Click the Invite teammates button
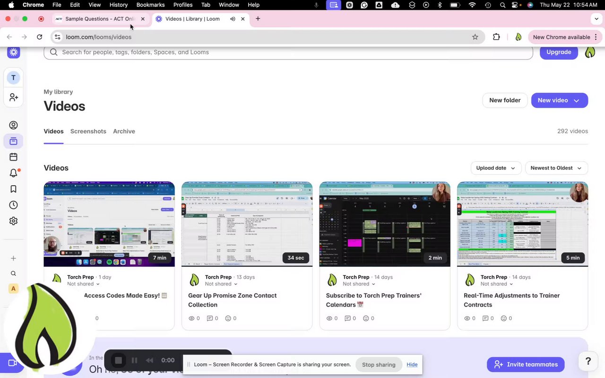Screen dimensions: 605x378 click(526, 364)
